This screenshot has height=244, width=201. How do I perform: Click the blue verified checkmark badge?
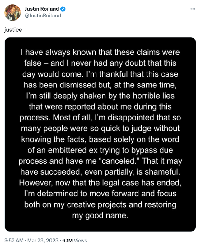coord(63,9)
